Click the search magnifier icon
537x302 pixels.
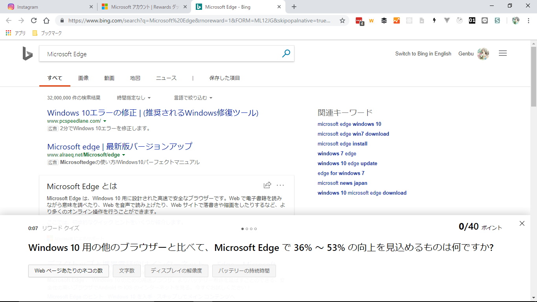coord(286,53)
